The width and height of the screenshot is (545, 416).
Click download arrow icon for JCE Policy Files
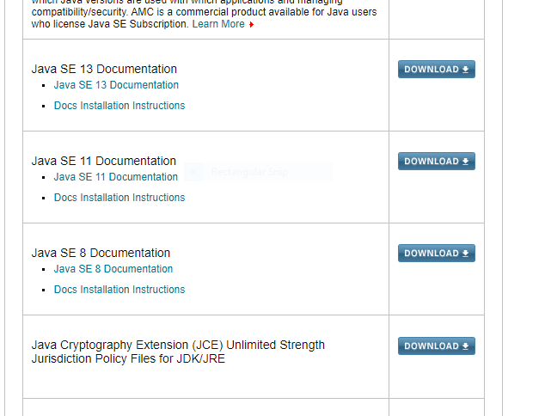tap(466, 346)
